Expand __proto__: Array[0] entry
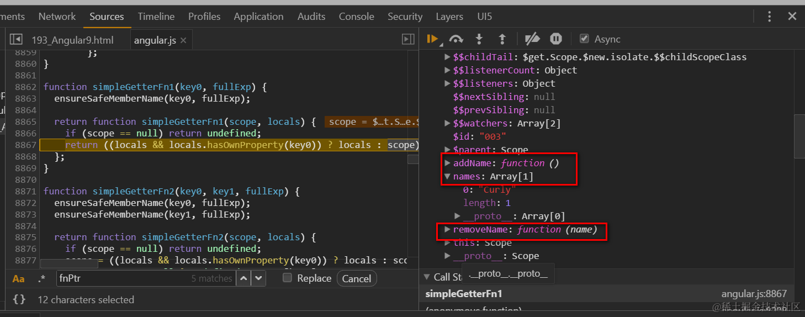The height and width of the screenshot is (317, 805). pos(458,216)
